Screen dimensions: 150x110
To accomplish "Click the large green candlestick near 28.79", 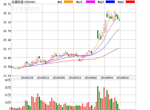I will (98, 34).
